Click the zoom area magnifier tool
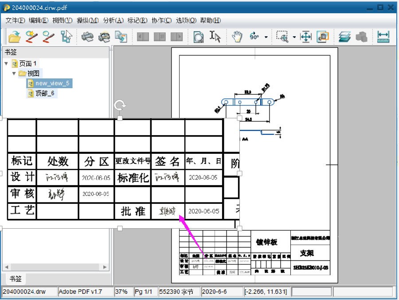The width and height of the screenshot is (399, 300). tap(282, 36)
